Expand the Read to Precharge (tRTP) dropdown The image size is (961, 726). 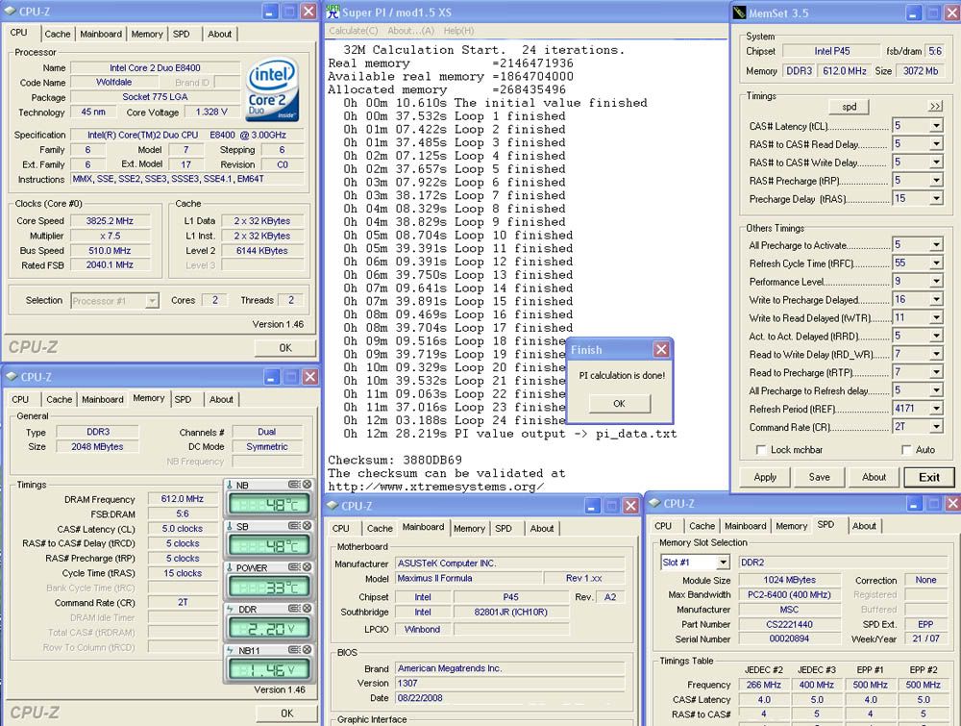pos(936,372)
